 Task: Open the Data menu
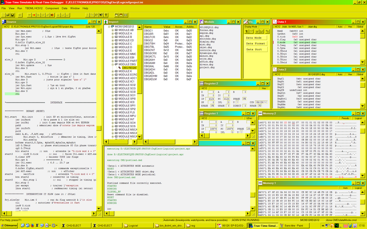(64, 8)
